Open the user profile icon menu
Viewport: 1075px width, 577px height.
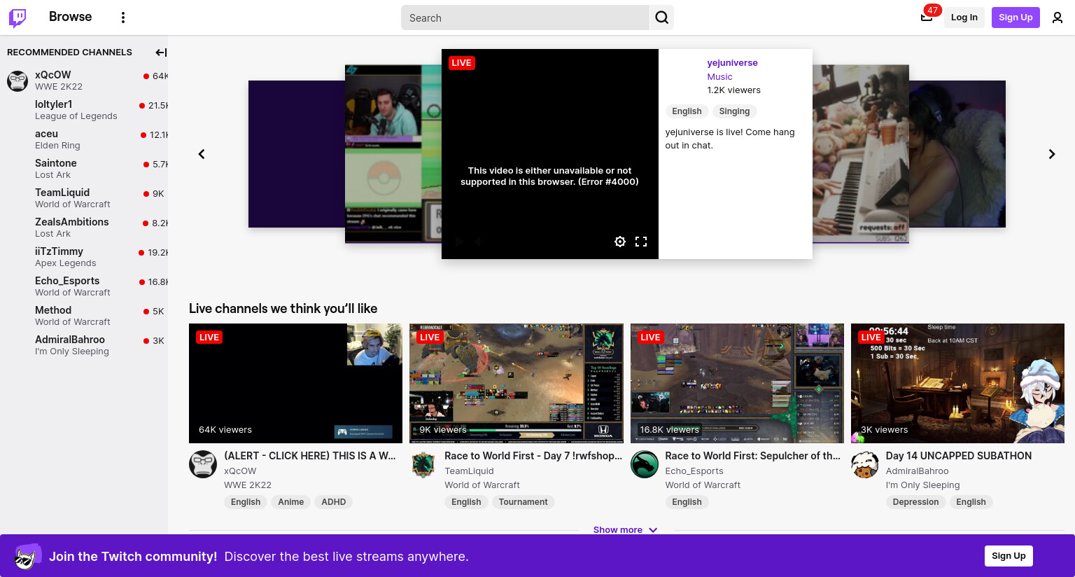(1058, 18)
